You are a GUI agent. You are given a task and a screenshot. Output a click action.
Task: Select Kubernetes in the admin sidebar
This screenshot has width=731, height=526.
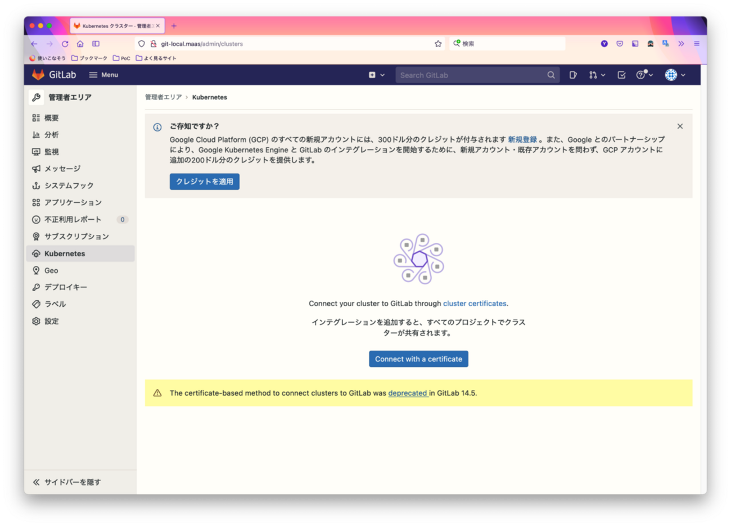(80, 253)
